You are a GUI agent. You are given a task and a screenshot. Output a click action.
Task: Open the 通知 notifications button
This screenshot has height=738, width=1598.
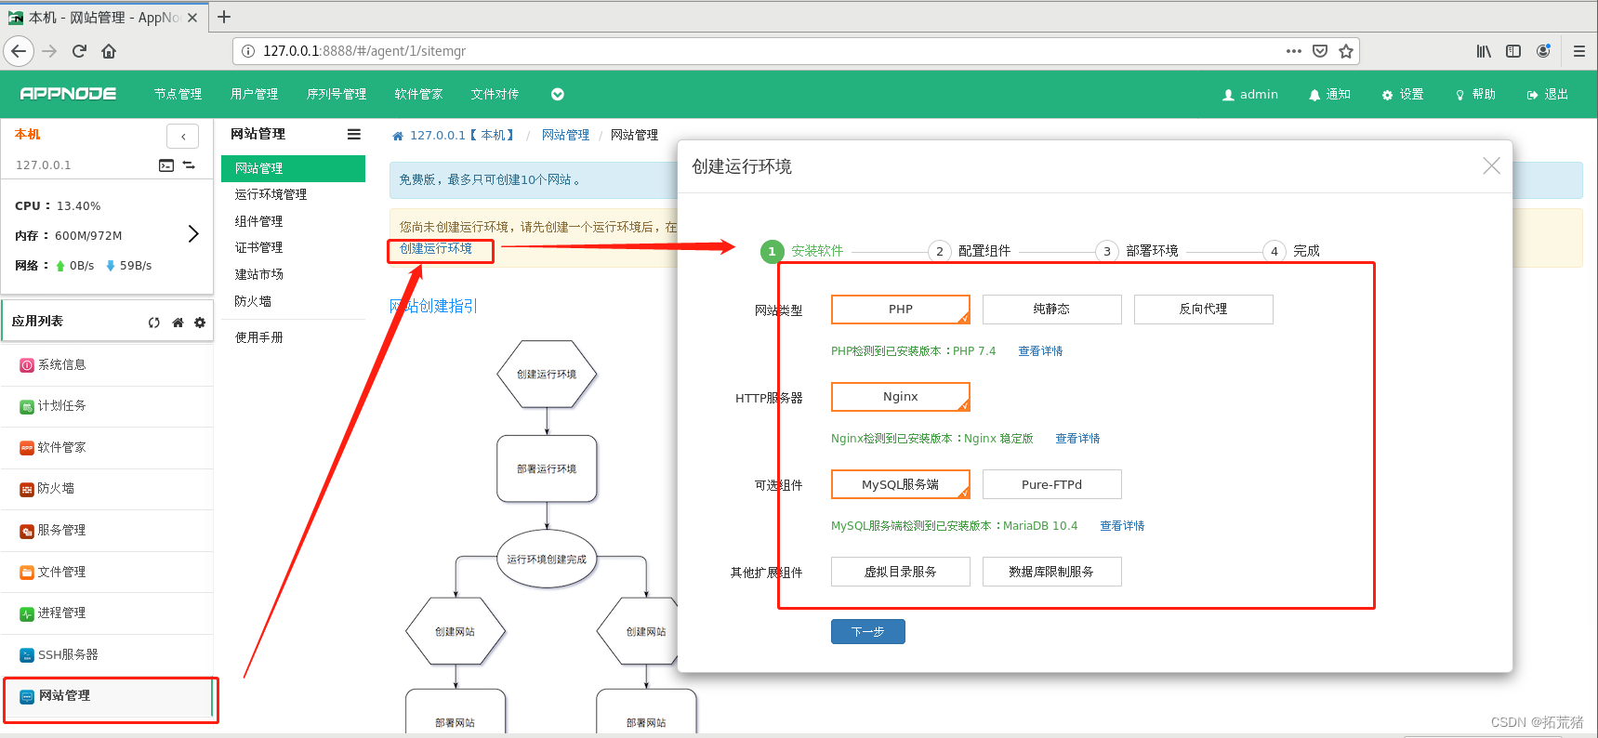click(1329, 94)
